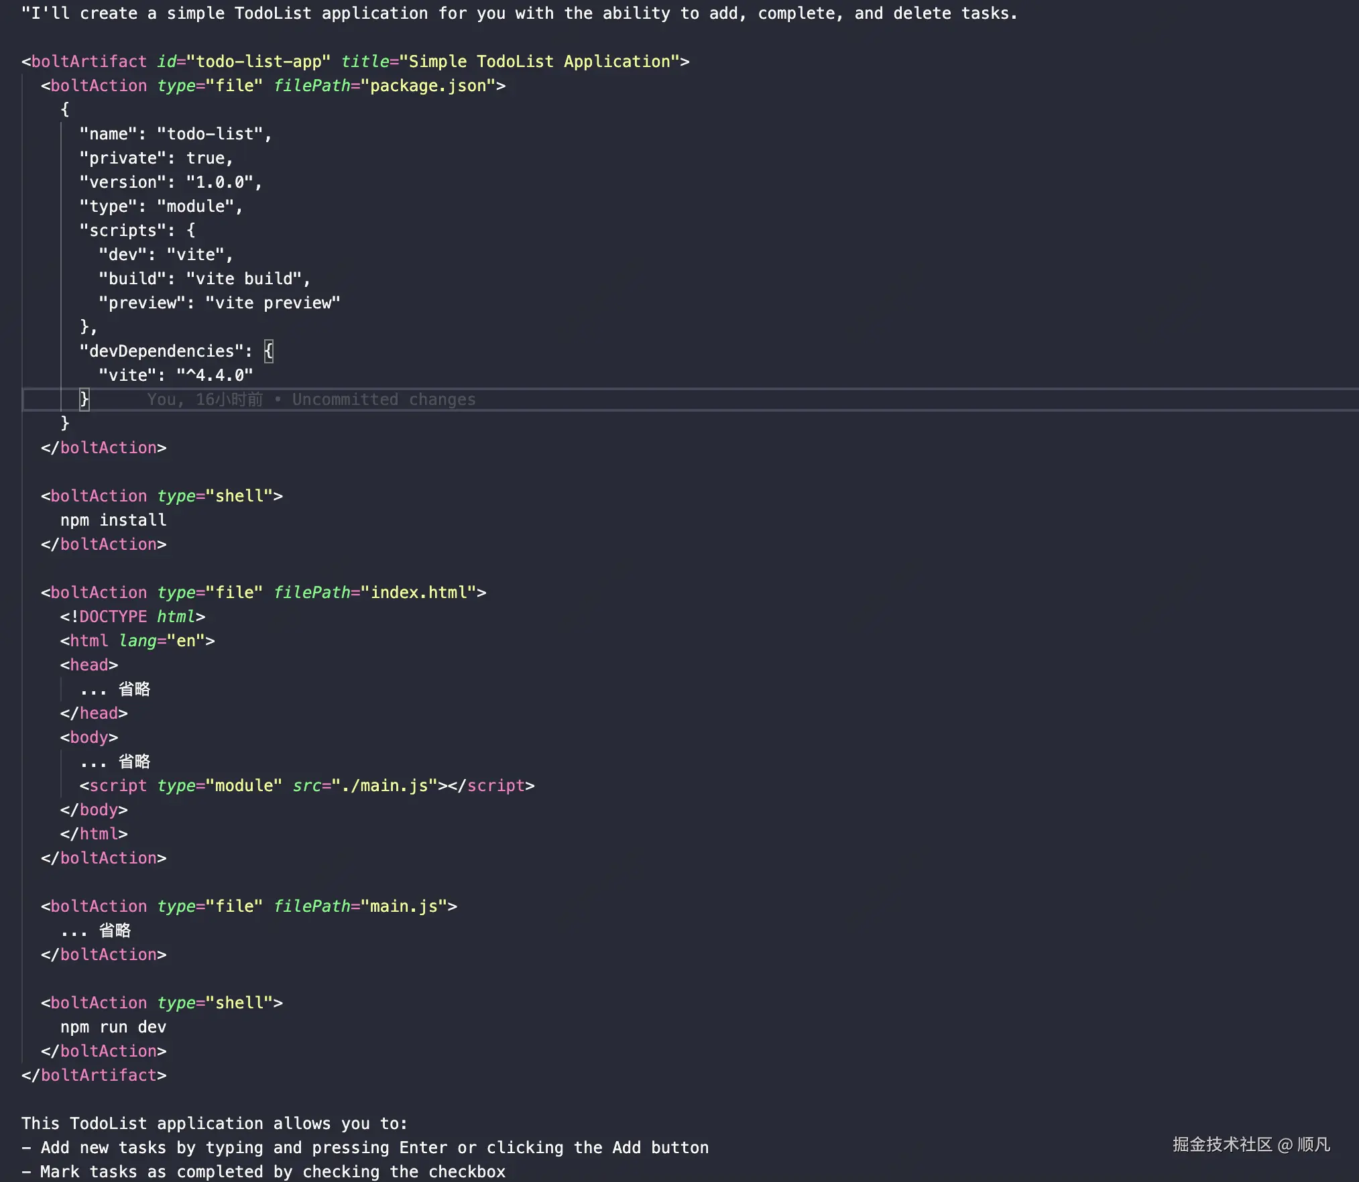Click the highlighted devDependencies opening brace

[269, 351]
